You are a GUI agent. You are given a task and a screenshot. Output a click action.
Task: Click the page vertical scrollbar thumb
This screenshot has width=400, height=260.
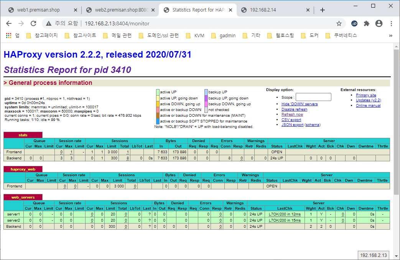click(x=396, y=121)
